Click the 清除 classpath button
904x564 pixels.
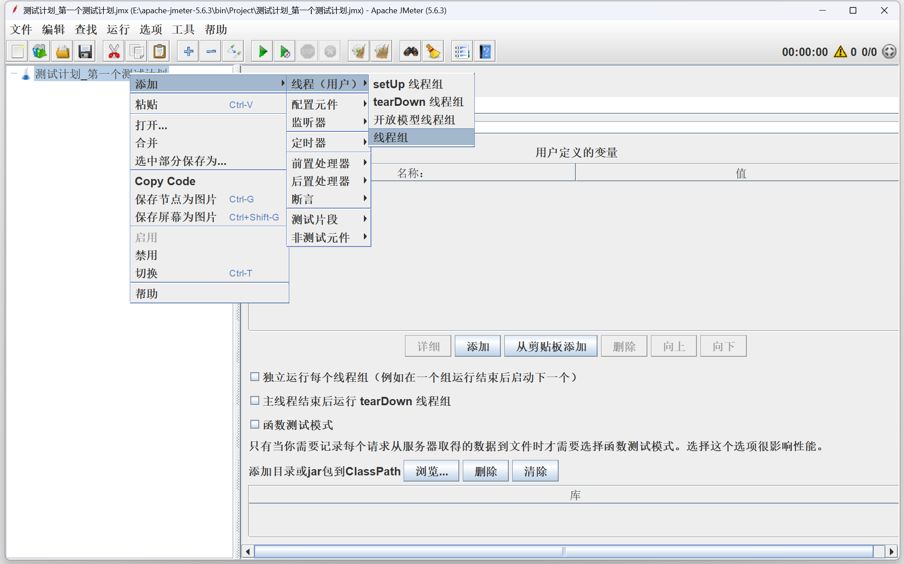[x=535, y=471]
